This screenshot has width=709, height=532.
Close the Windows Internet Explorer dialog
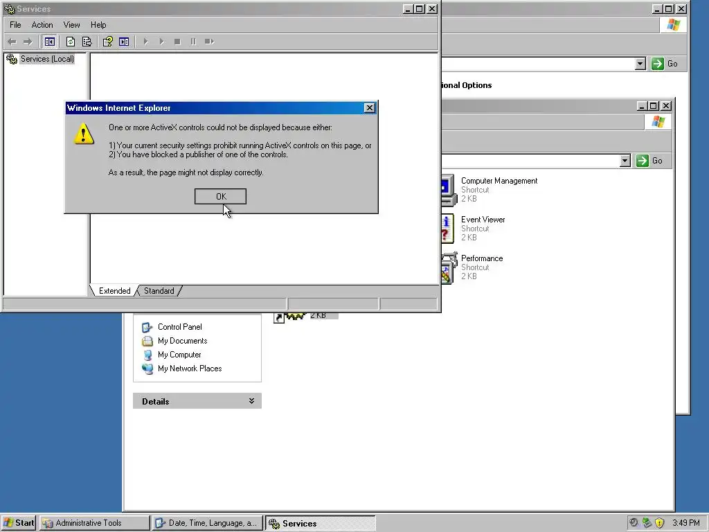(x=370, y=107)
